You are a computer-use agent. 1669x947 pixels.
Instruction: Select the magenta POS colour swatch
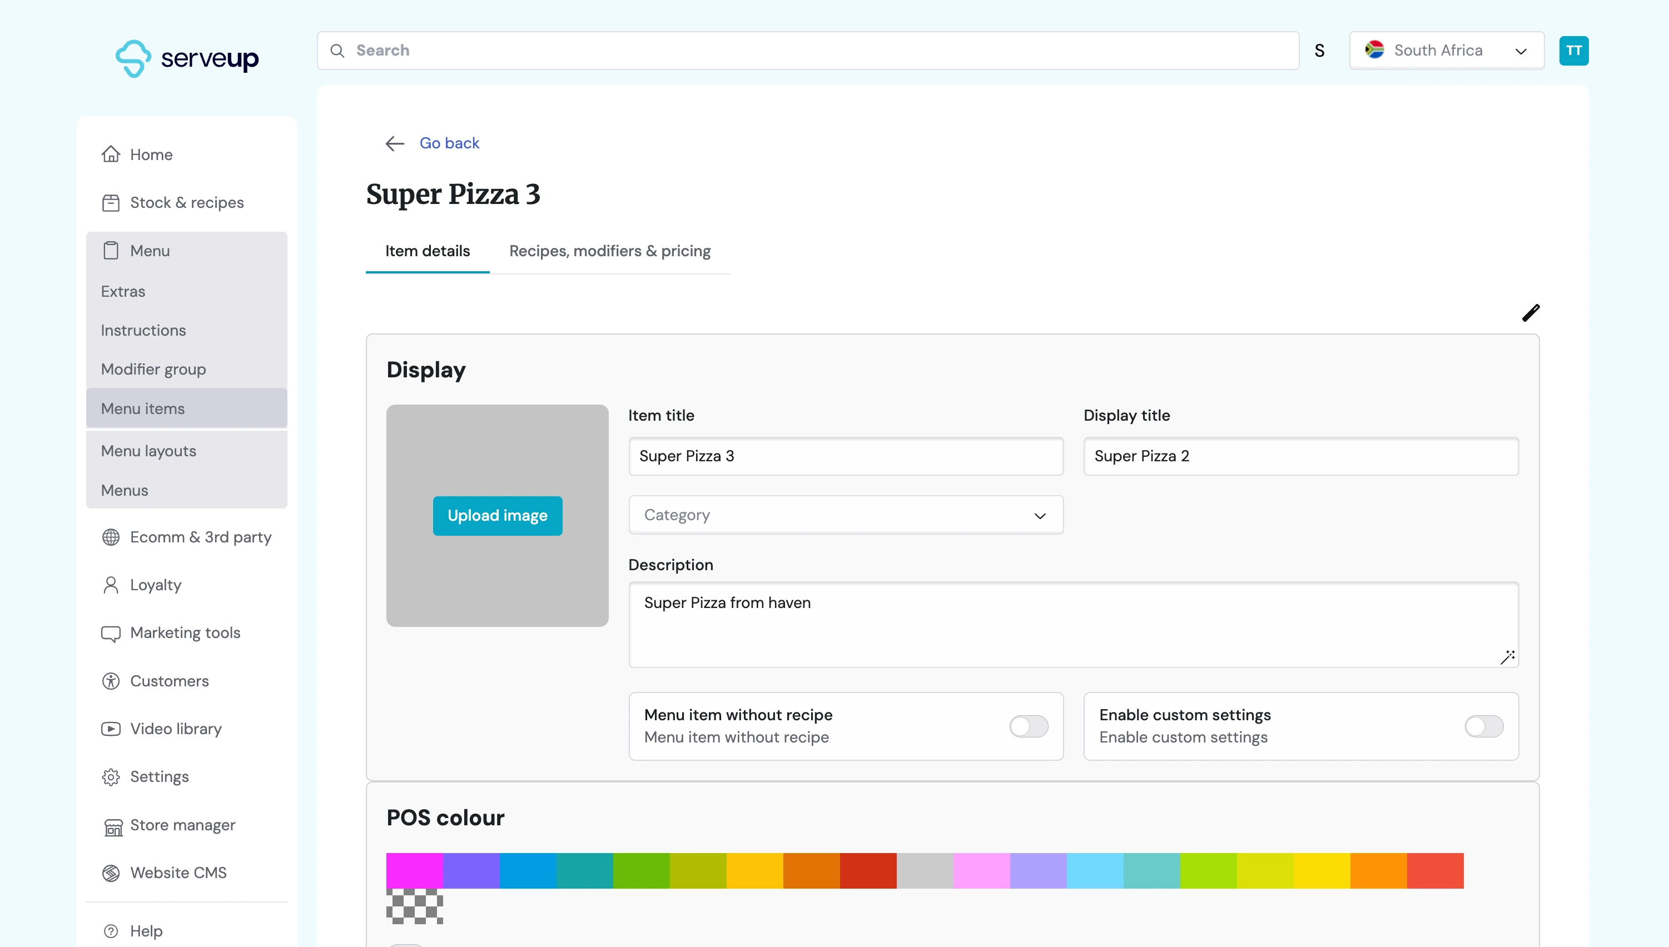click(x=414, y=870)
